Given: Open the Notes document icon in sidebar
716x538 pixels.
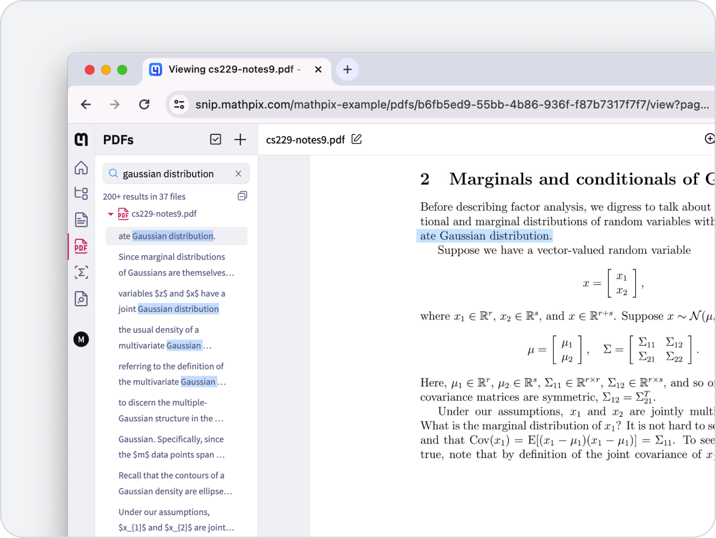Looking at the screenshot, I should point(81,220).
